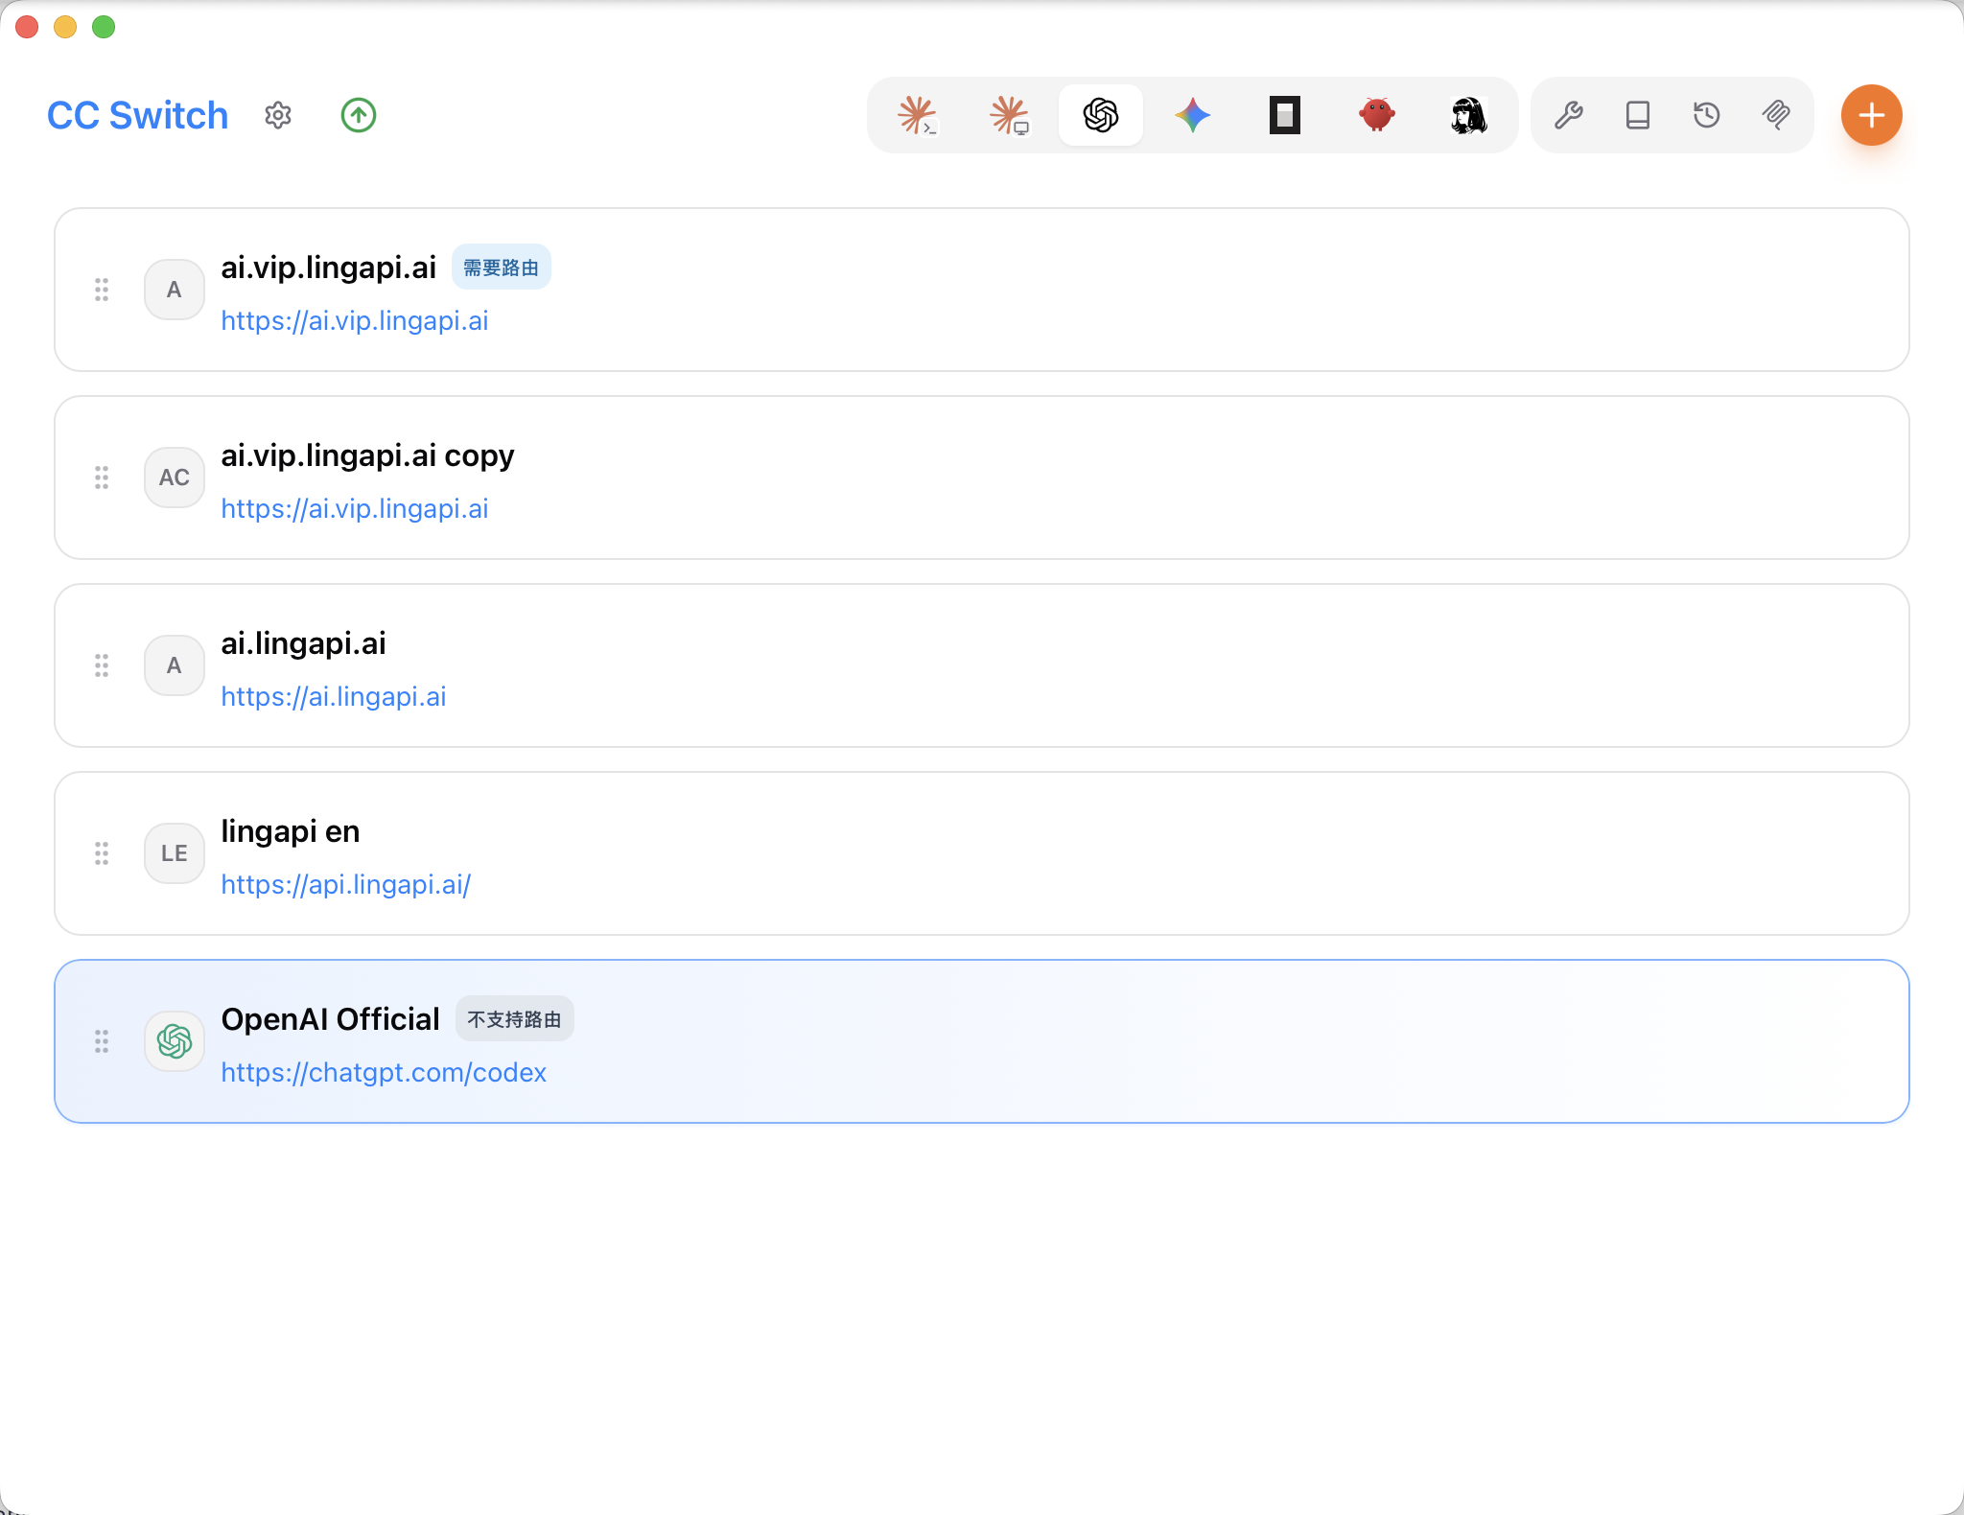Click the drag handle on the lingapi en card
Screen dimensions: 1964x1515
[x=102, y=853]
